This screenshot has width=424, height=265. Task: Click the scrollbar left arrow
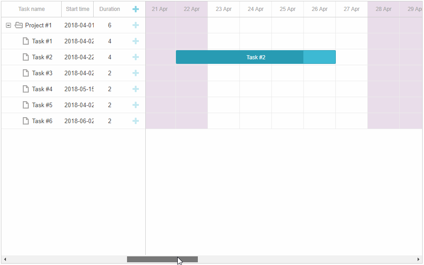tap(5, 260)
